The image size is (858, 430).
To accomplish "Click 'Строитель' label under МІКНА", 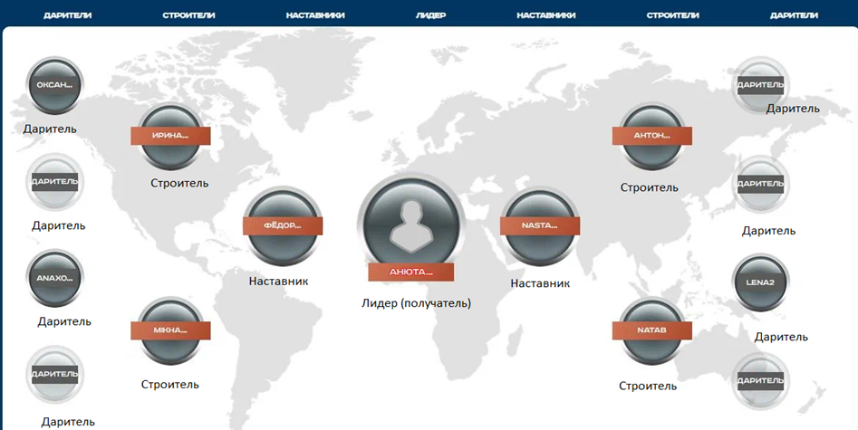I will point(170,385).
